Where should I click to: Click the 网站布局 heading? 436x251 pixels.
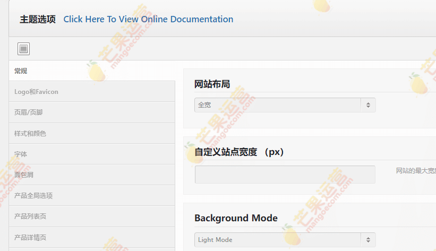(212, 84)
